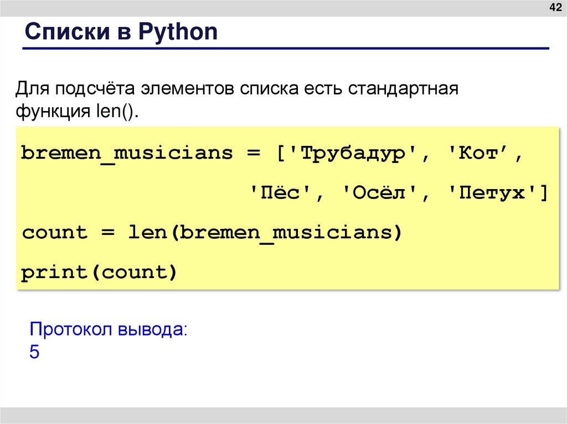Click the word "стандартная" in the description
The image size is (567, 424).
coord(403,88)
